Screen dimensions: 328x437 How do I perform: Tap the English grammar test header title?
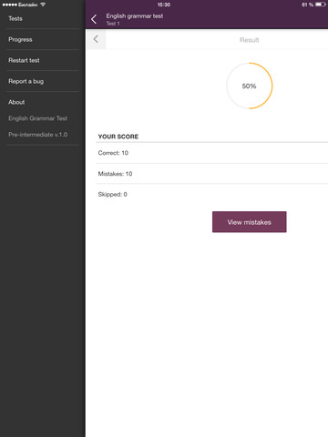(135, 16)
